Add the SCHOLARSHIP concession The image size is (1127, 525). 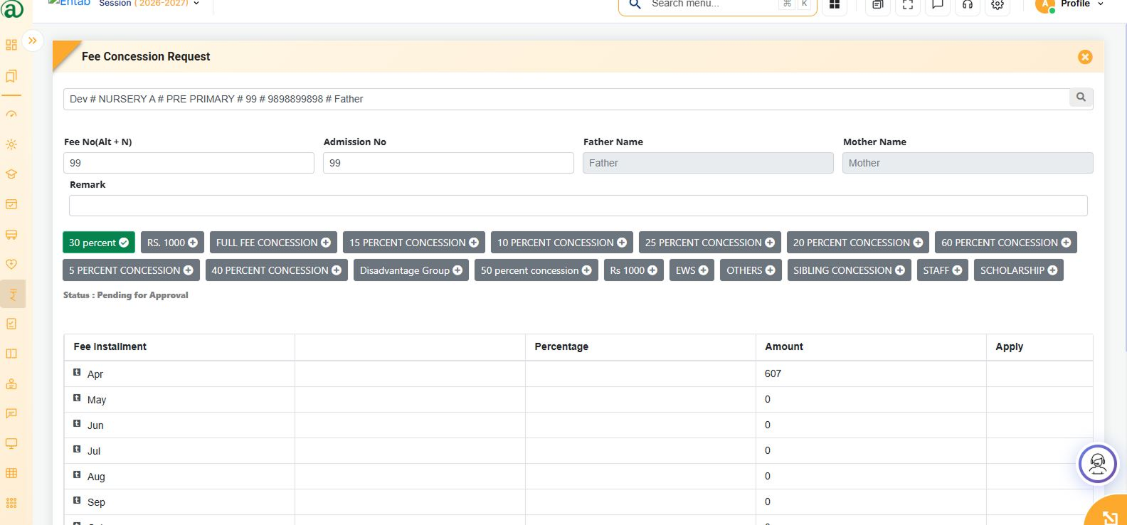(x=1018, y=270)
